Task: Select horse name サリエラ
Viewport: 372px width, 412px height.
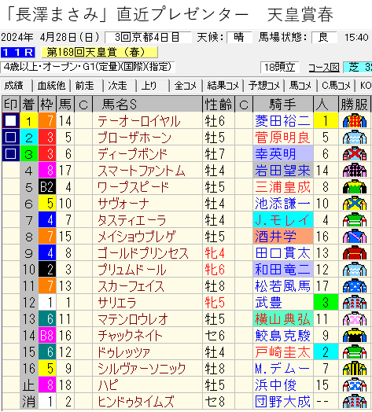Action: (117, 303)
